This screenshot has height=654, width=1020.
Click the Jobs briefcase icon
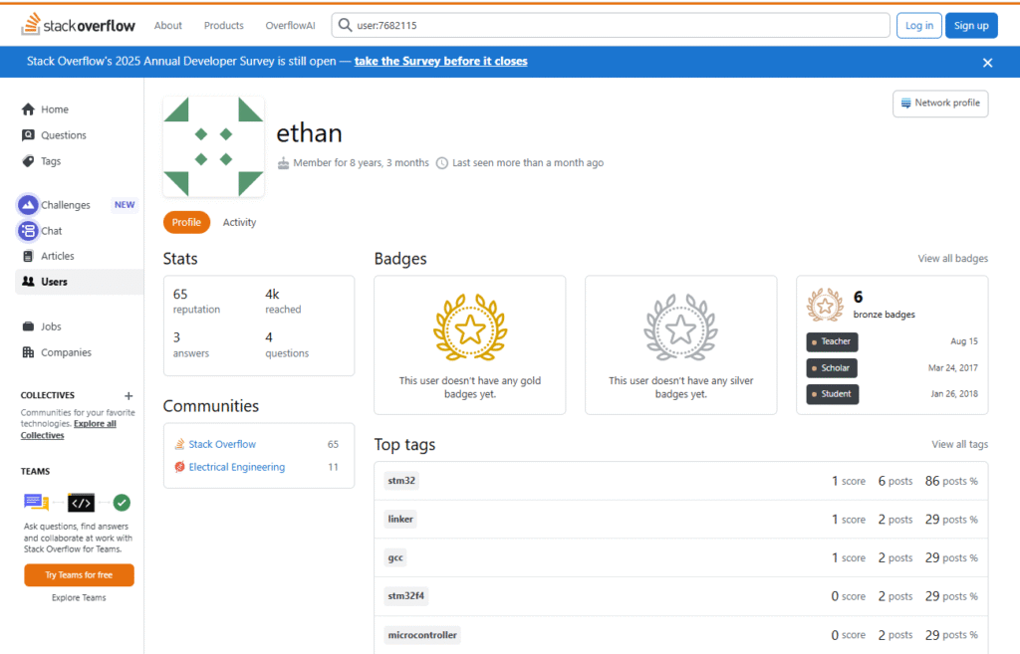[28, 327]
